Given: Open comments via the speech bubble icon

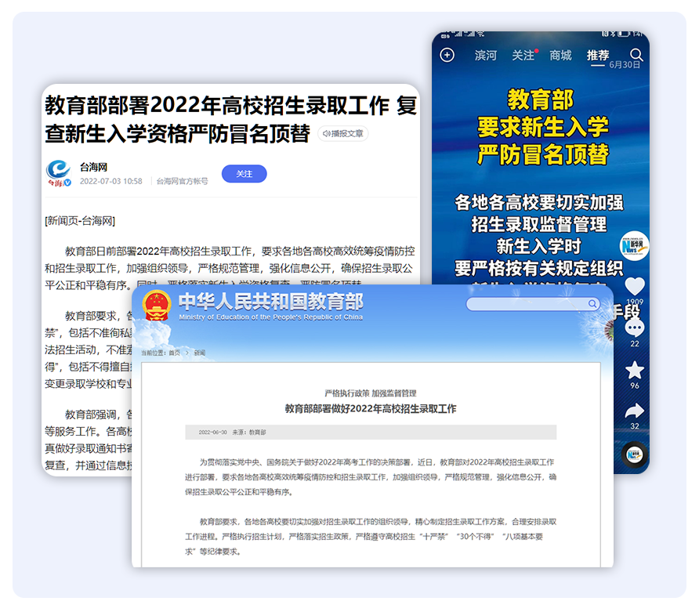Looking at the screenshot, I should coord(634,328).
